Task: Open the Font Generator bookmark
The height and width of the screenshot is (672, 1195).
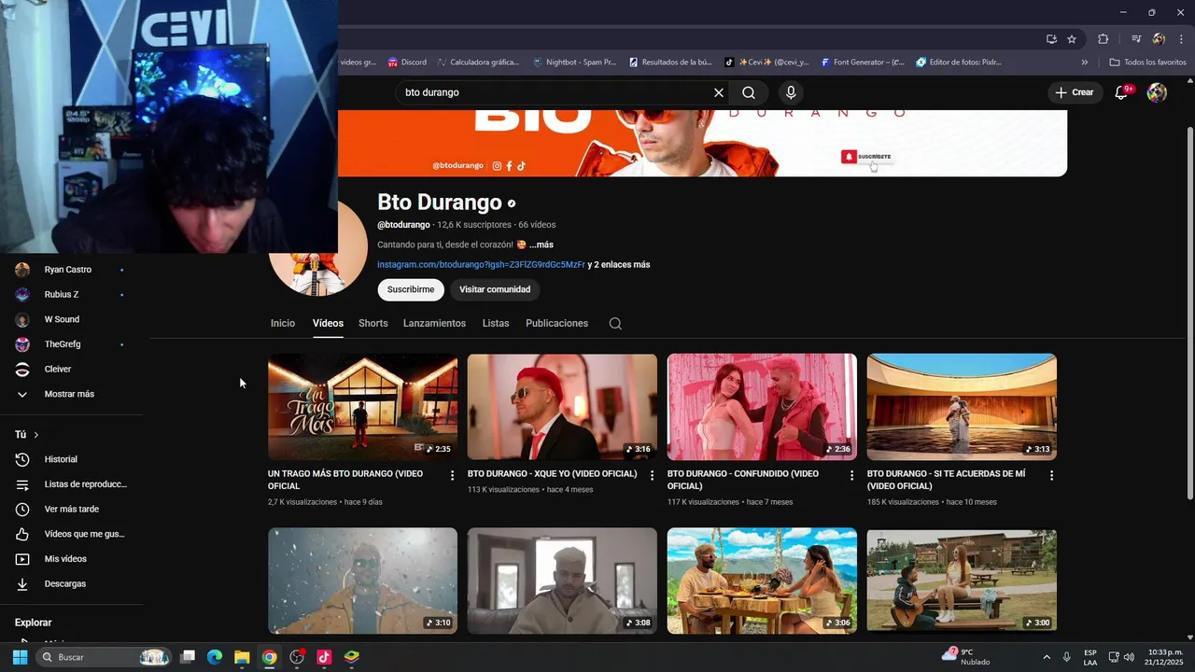Action: coord(863,63)
